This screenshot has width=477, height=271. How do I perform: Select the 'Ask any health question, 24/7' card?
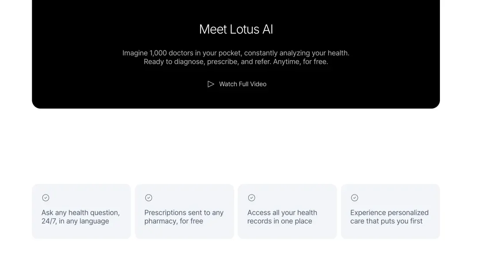81,211
